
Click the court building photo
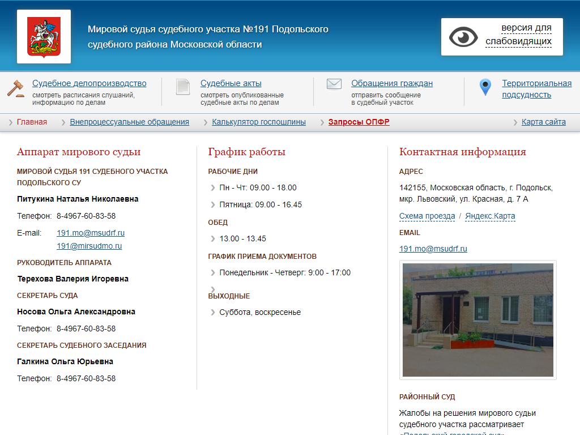(x=477, y=320)
